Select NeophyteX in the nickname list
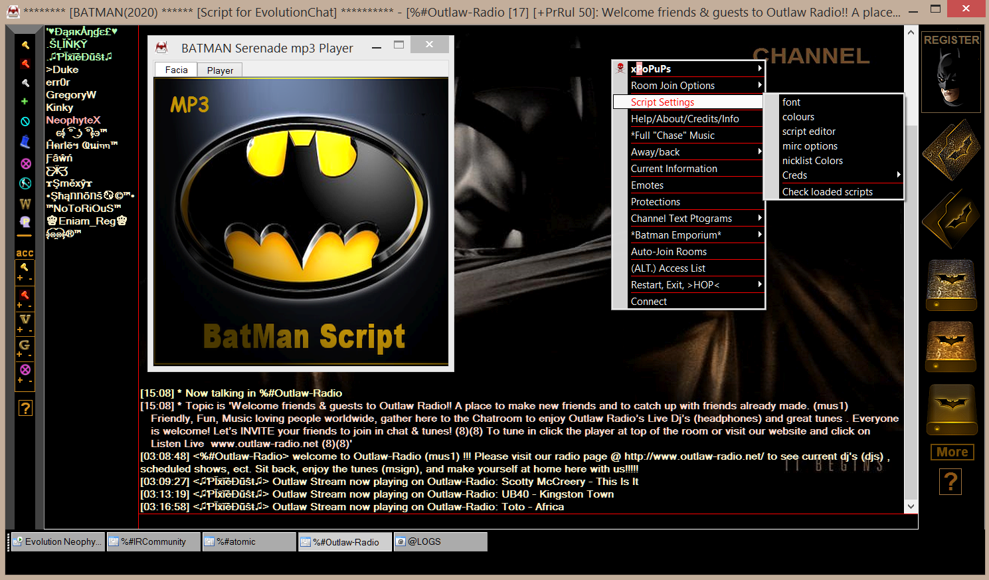Screen dimensions: 989x580 73,120
